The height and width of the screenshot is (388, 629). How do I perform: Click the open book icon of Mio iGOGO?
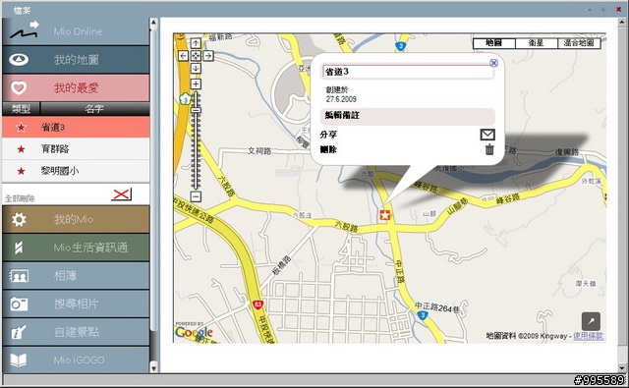click(19, 360)
